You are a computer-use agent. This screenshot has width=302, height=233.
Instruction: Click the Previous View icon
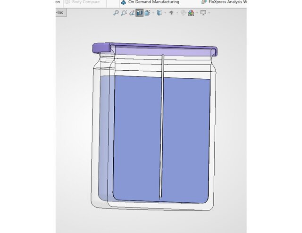pyautogui.click(x=132, y=13)
